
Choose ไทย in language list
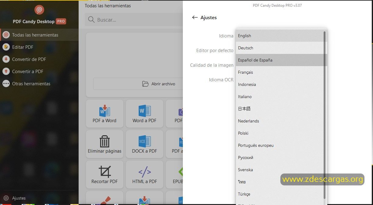tap(279, 182)
